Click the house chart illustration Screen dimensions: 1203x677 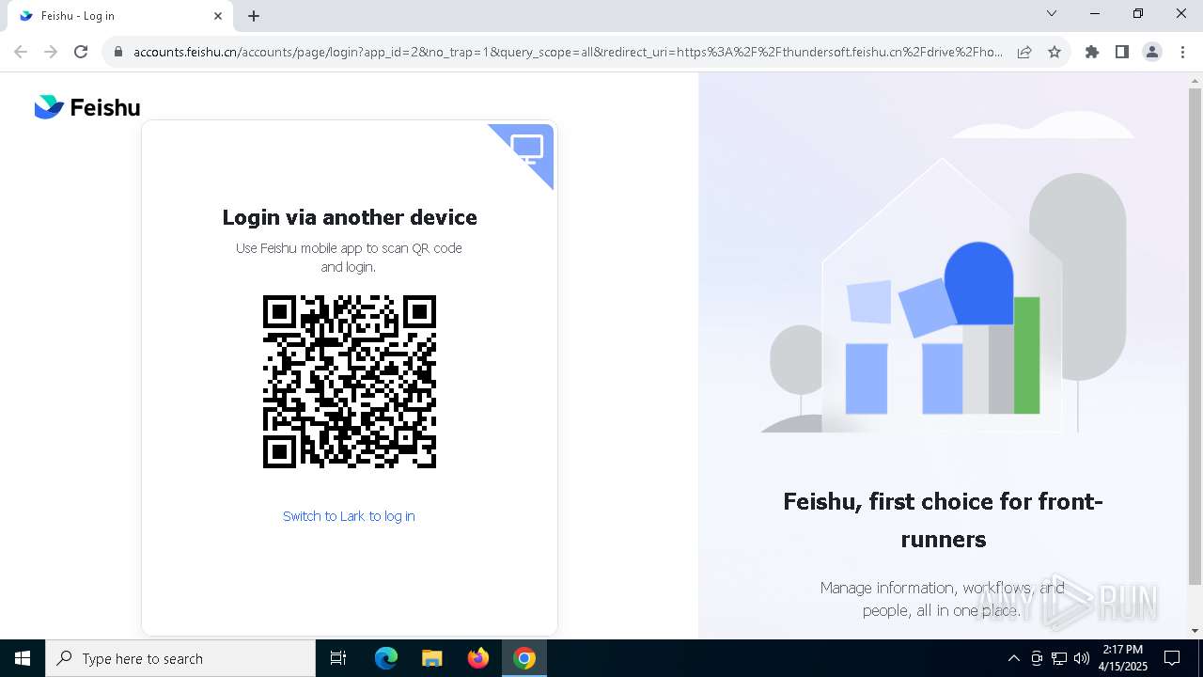click(944, 295)
